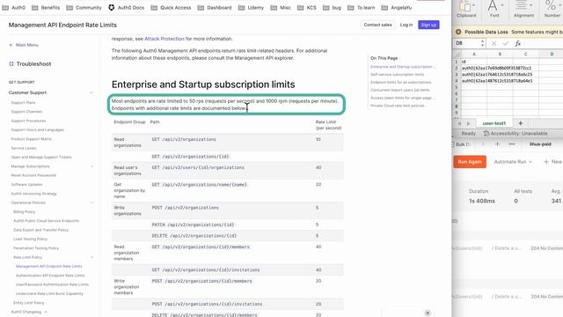Close the floating widget at page bottom
Viewport: 563px width, 317px height.
pyautogui.click(x=428, y=313)
